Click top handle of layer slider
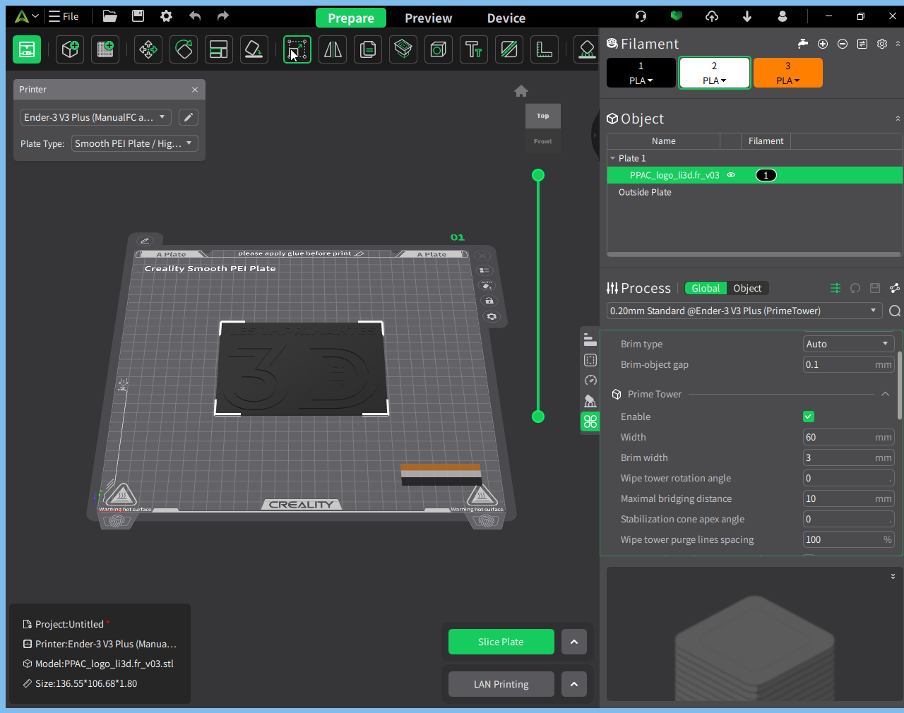Screen dimensions: 904x713 click(538, 175)
